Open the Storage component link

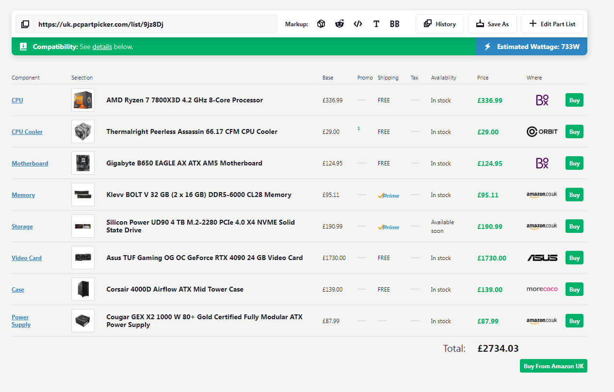22,227
